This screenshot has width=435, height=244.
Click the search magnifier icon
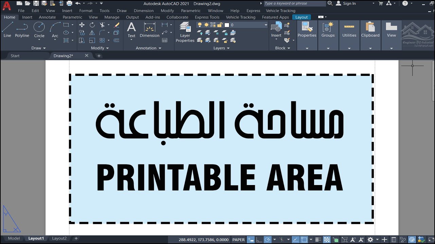point(330,3)
